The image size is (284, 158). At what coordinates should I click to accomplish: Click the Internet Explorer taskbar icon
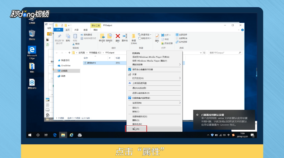pyautogui.click(x=71, y=135)
